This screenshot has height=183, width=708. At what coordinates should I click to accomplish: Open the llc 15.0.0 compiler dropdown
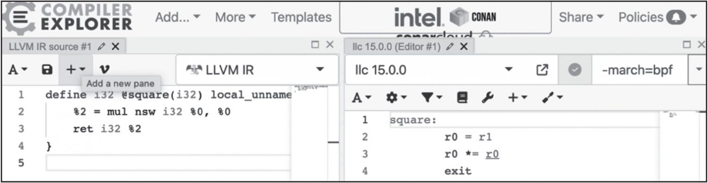(x=433, y=70)
